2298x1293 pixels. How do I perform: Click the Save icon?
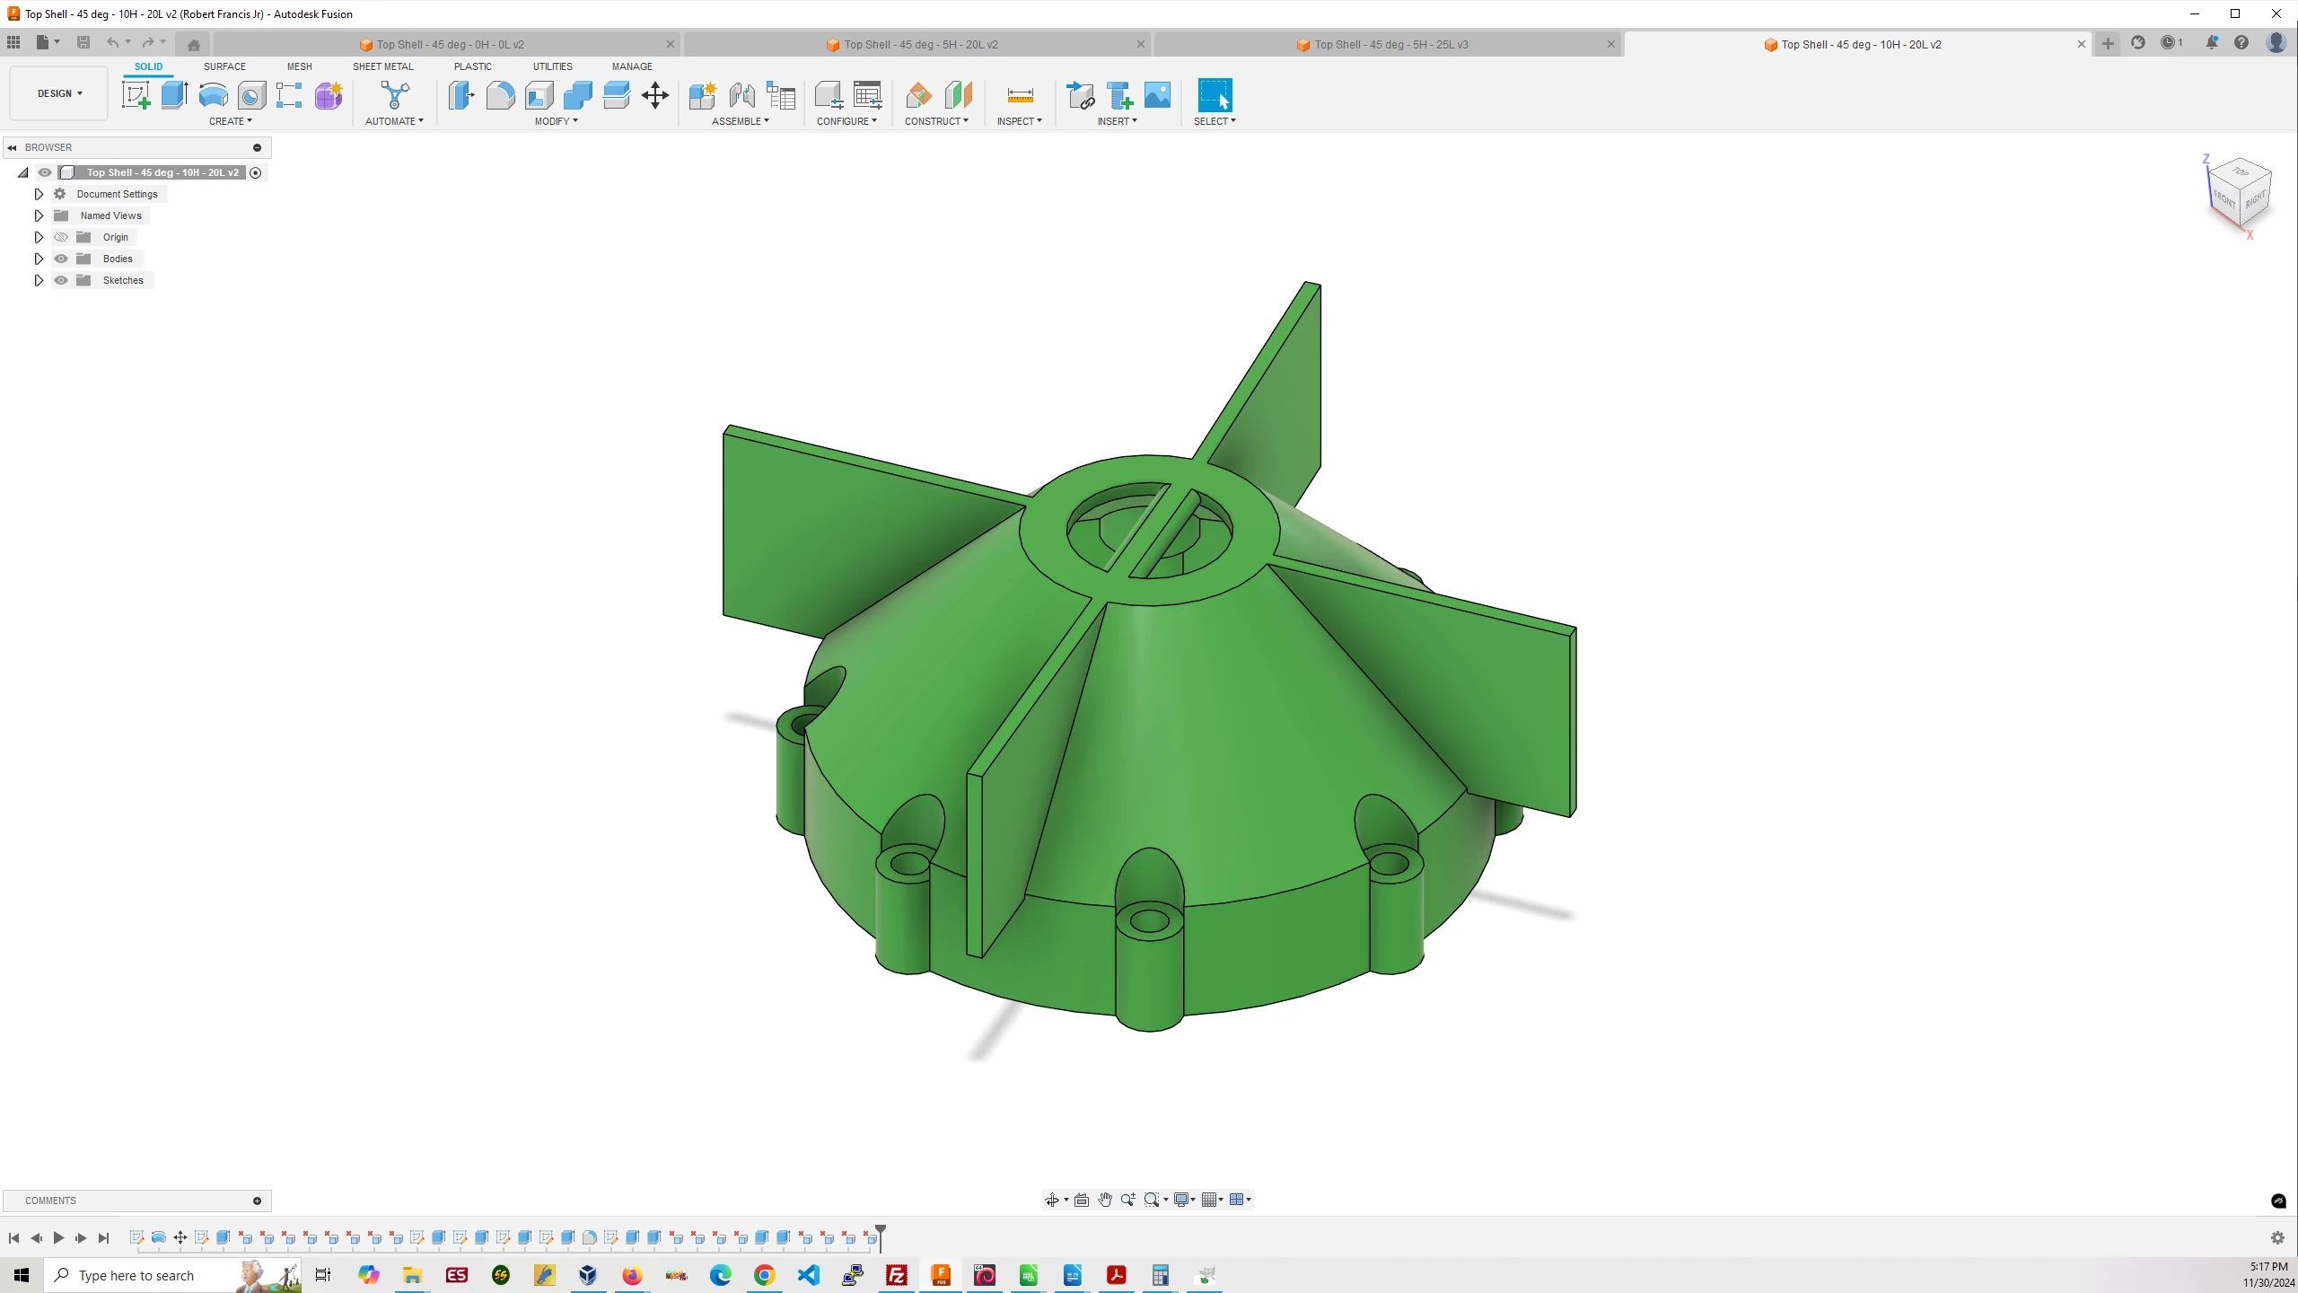point(83,42)
